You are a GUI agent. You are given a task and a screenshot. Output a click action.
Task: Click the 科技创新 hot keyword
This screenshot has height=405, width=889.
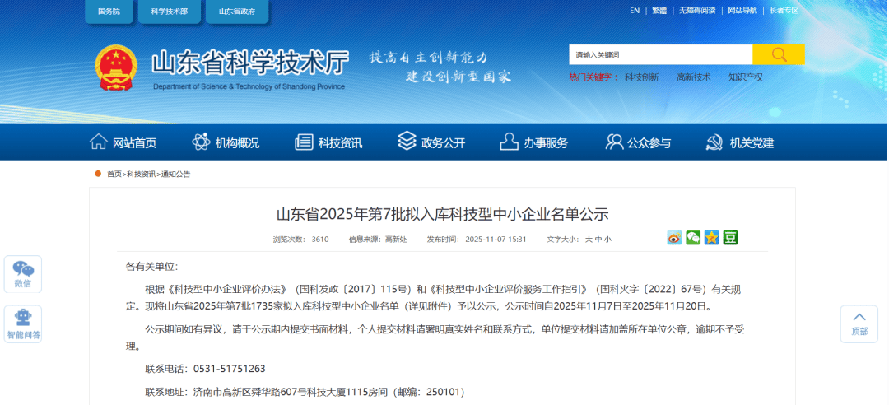point(641,77)
